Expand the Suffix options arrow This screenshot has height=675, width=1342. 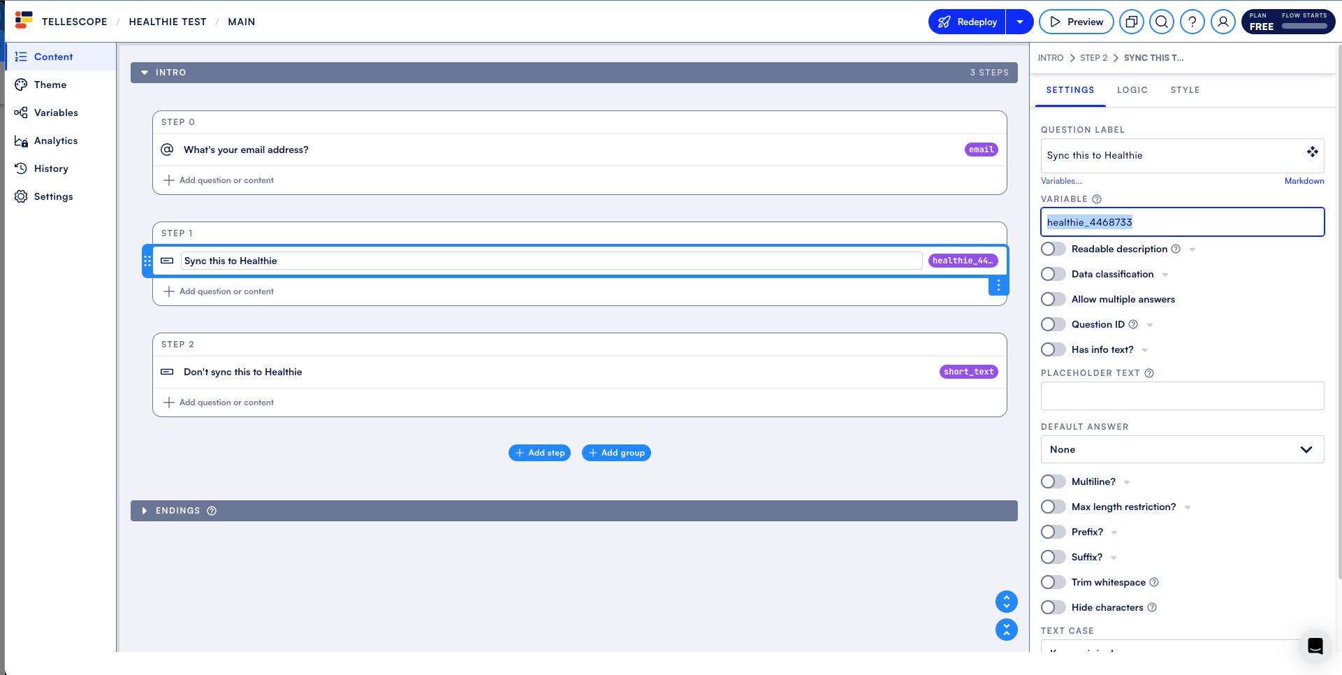(x=1114, y=558)
